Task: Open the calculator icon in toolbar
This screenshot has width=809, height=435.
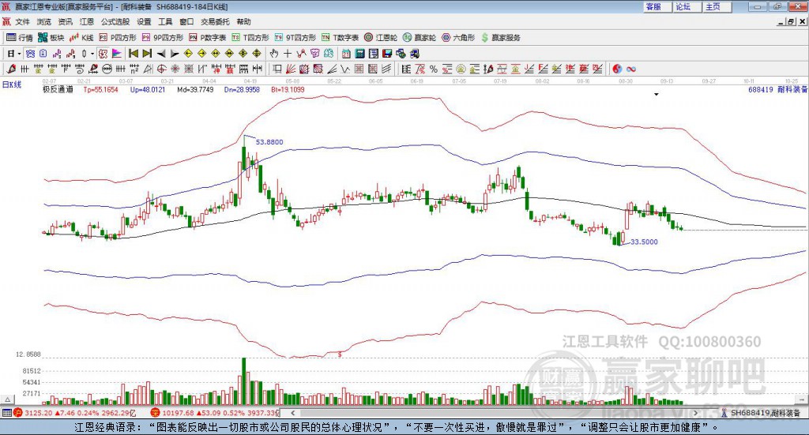Action: coord(359,54)
